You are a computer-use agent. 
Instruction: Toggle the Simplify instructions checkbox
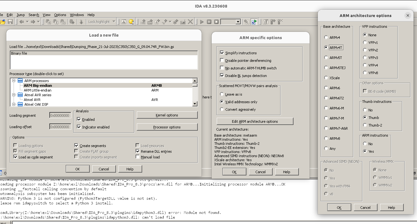222,53
